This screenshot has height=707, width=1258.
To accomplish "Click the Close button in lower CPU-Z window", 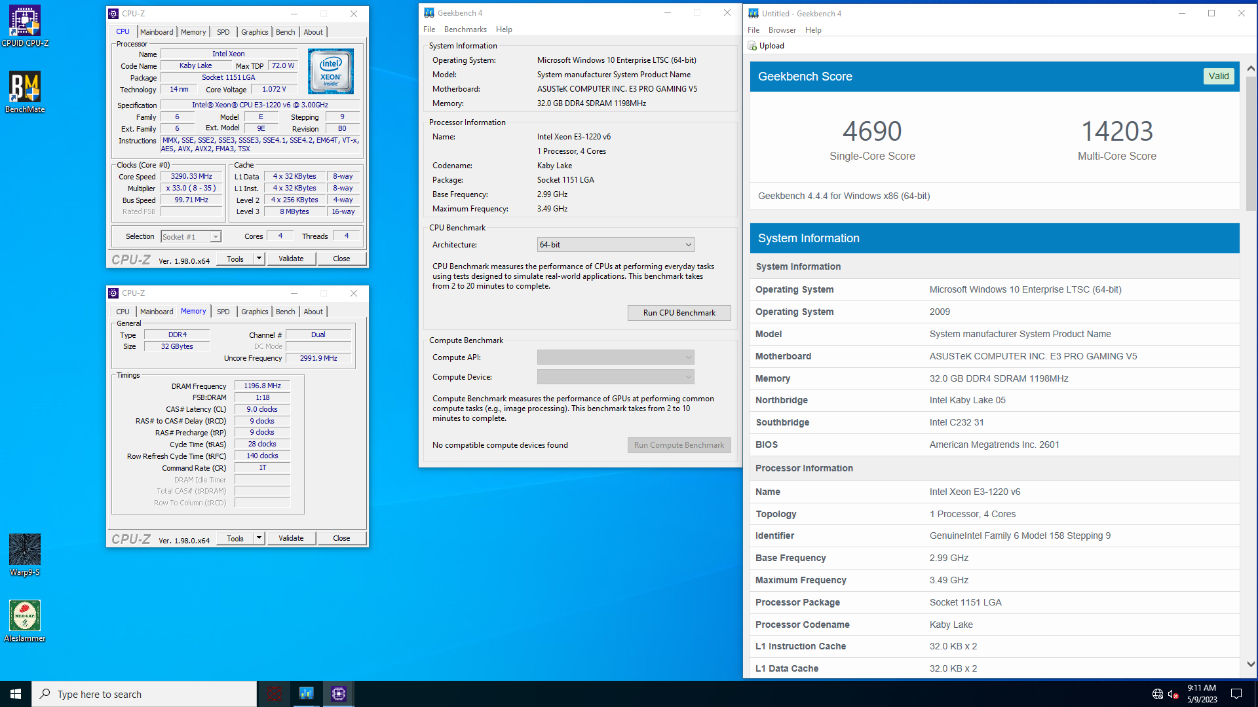I will 341,538.
